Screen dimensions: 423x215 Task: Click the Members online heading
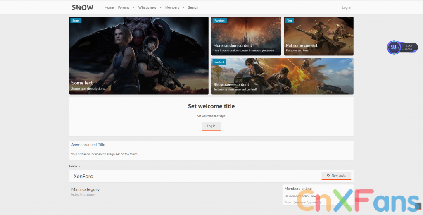pos(298,189)
